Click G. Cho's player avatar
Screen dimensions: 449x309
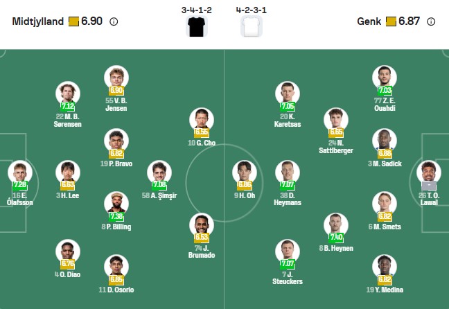coord(202,118)
